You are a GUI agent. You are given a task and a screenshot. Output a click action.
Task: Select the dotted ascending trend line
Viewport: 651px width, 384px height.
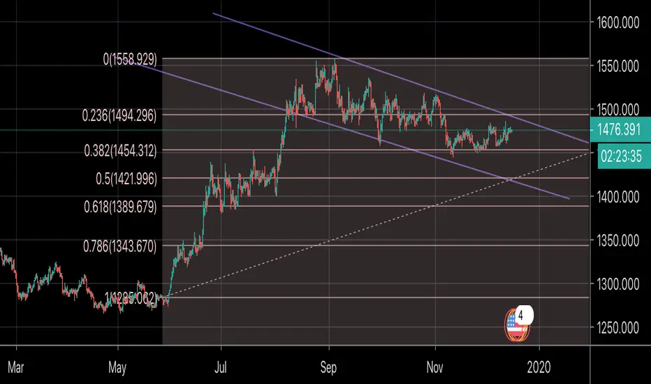[x=374, y=226]
